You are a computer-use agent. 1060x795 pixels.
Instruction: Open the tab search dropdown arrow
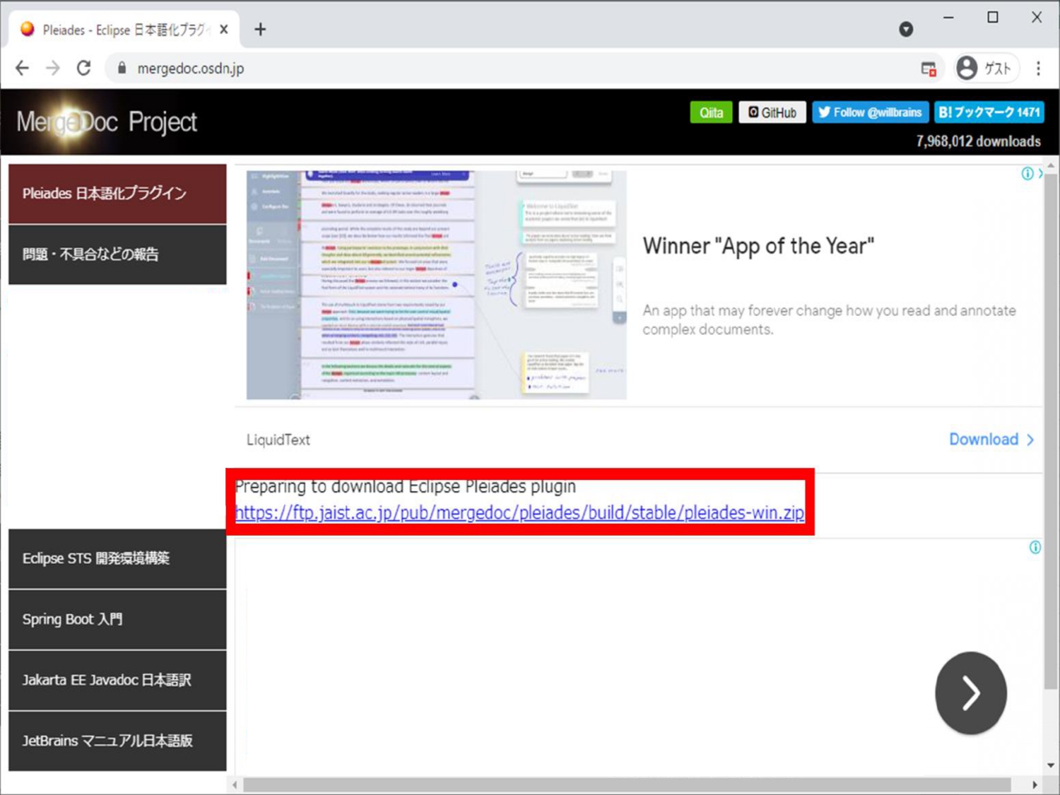906,29
